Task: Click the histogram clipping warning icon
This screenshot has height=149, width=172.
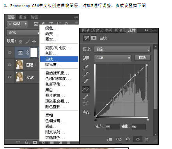Action: pyautogui.click(x=86, y=112)
